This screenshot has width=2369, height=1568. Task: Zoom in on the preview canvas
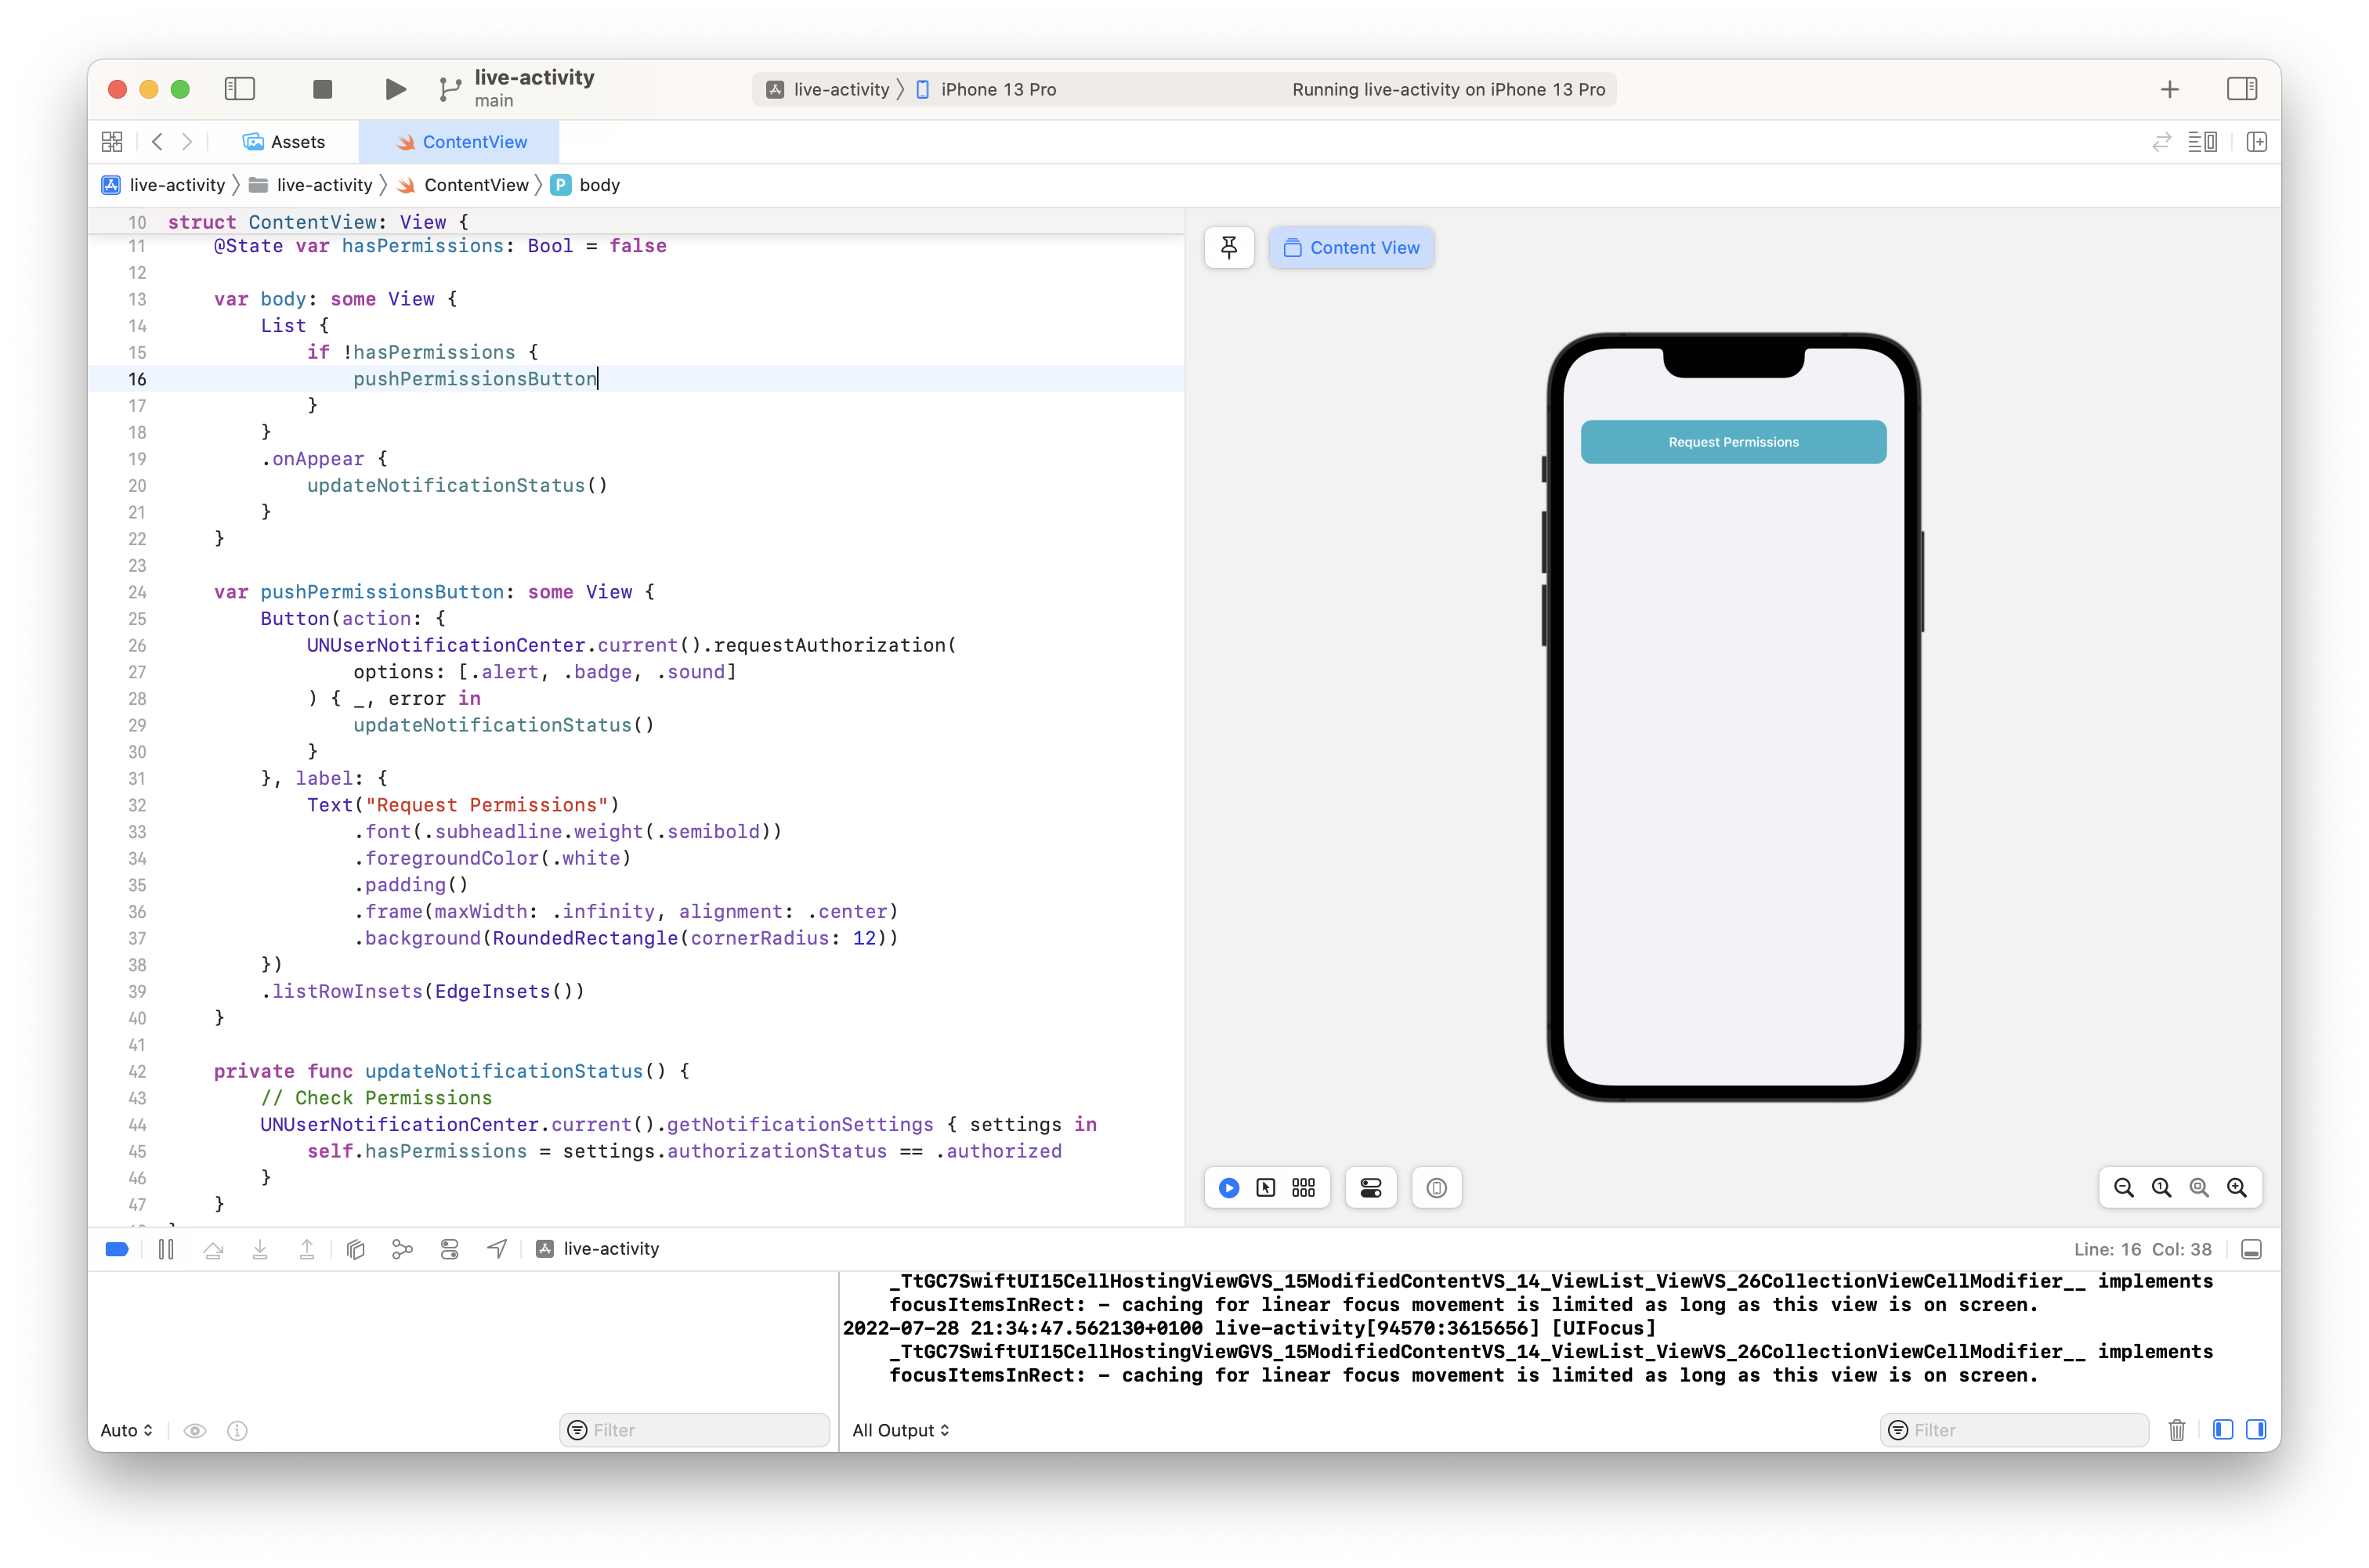point(2236,1188)
